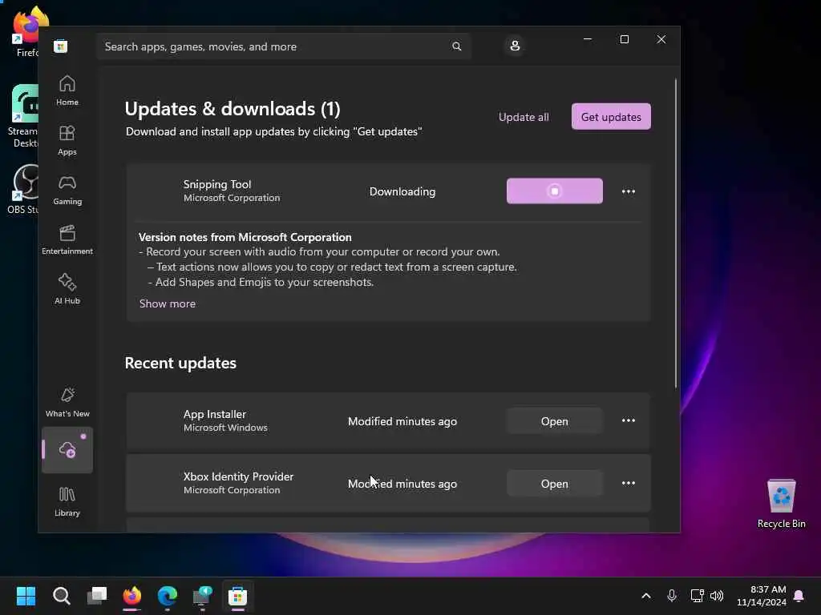
Task: Click the Snipping Tool app name
Action: click(x=217, y=184)
